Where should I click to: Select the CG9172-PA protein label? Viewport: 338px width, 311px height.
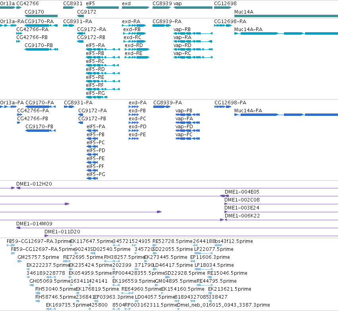(x=93, y=110)
